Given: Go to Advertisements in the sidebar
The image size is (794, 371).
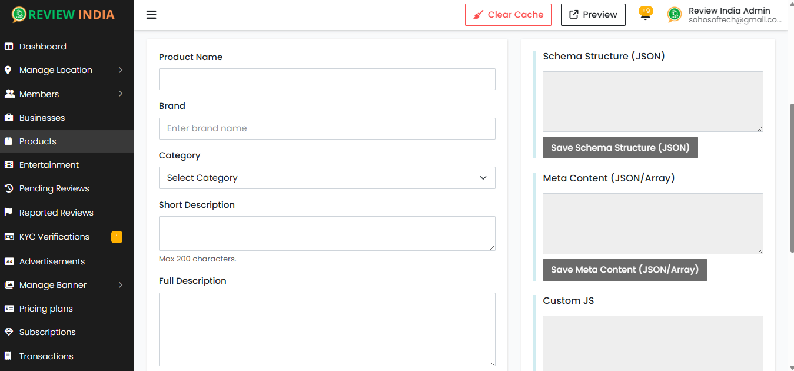Looking at the screenshot, I should [x=67, y=261].
